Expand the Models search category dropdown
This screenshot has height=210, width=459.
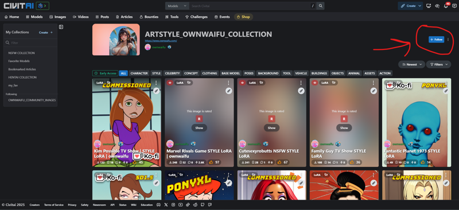coord(177,6)
